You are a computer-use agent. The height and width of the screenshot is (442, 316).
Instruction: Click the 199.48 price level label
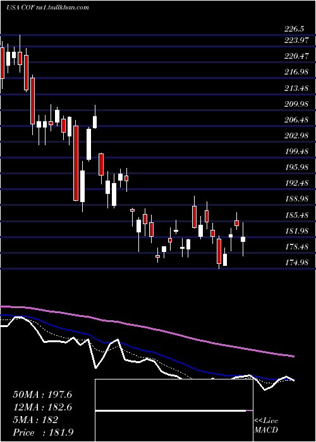pos(296,152)
